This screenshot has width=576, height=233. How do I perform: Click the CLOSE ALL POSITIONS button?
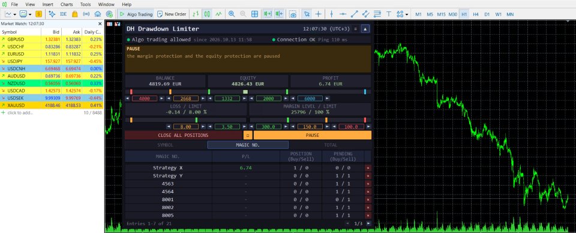tap(184, 135)
